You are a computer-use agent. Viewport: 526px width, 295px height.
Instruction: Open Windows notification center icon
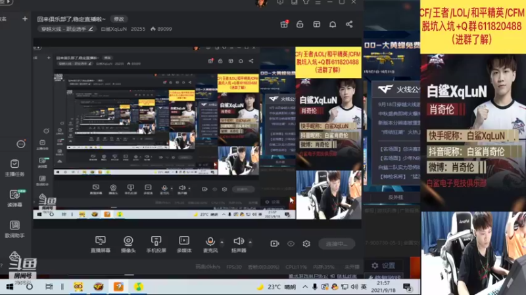click(x=407, y=287)
